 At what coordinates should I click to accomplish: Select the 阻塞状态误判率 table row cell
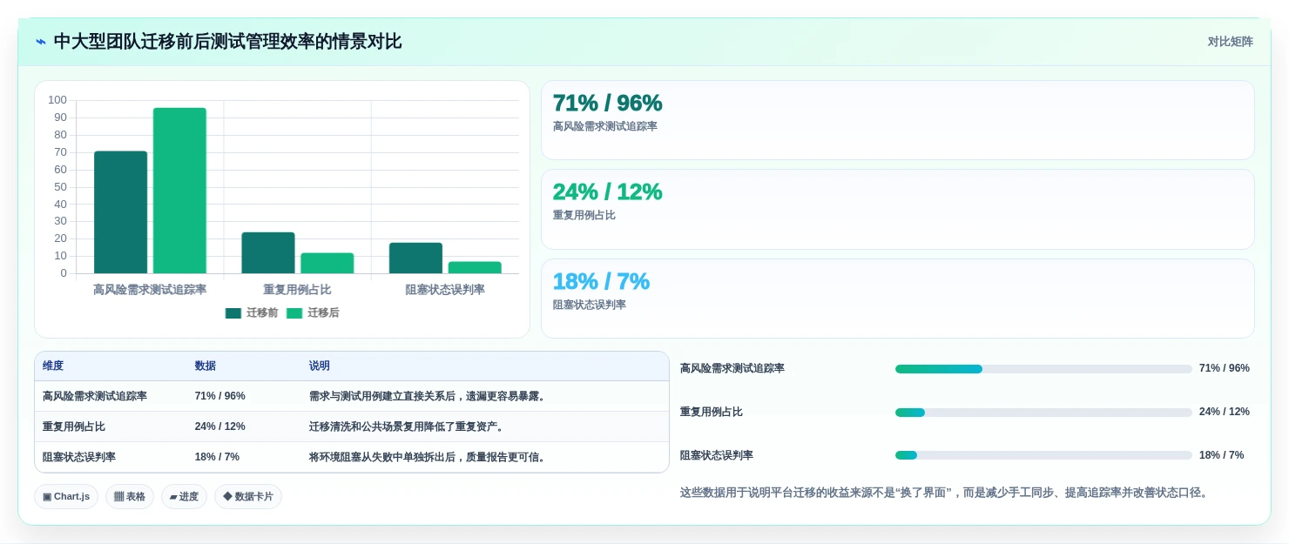click(79, 457)
